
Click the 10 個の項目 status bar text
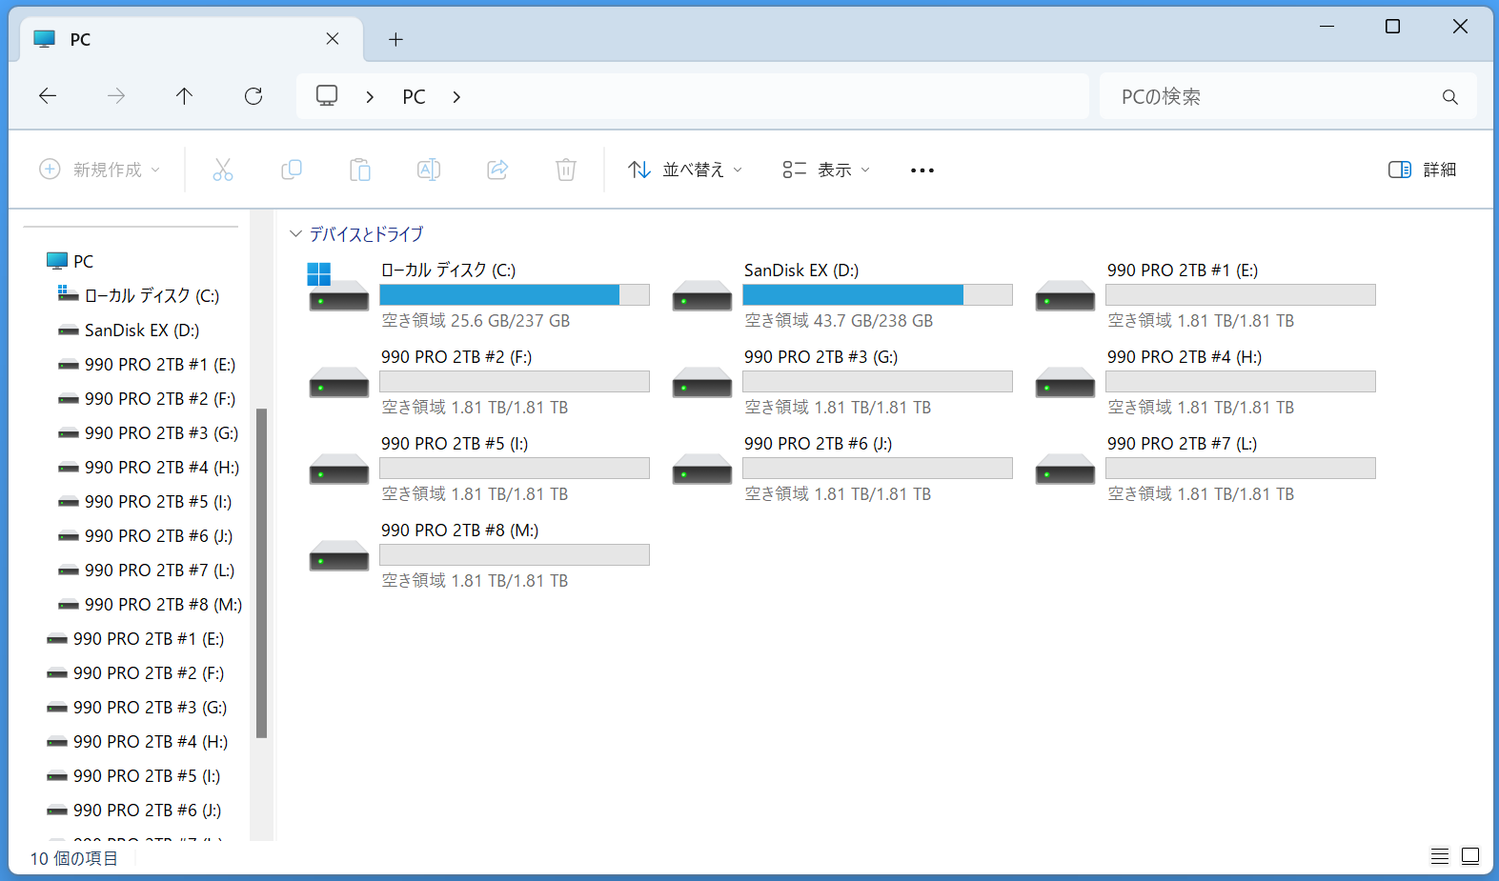pos(74,858)
